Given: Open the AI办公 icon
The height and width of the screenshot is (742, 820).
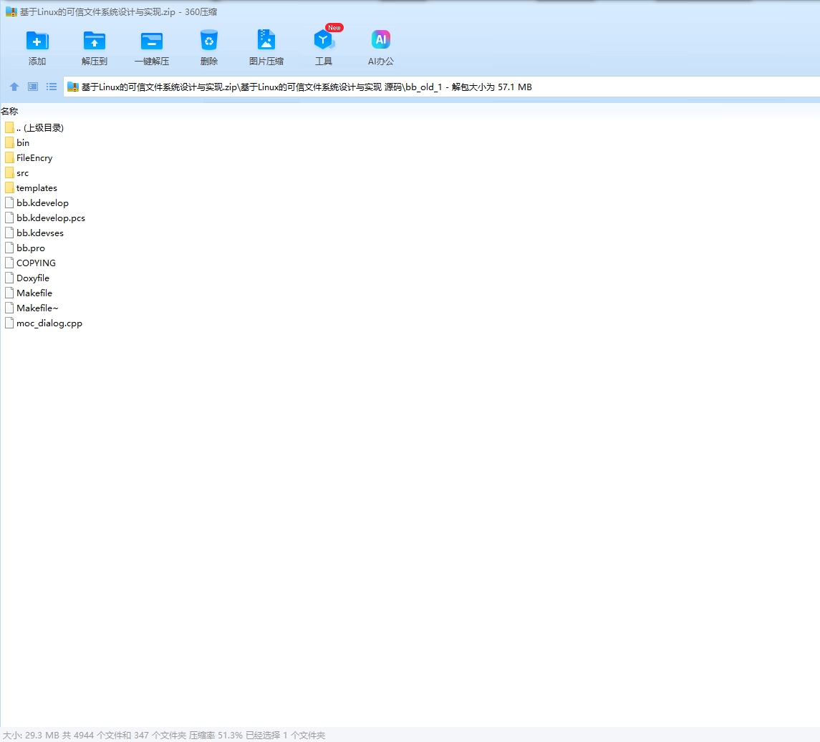Looking at the screenshot, I should [x=381, y=40].
